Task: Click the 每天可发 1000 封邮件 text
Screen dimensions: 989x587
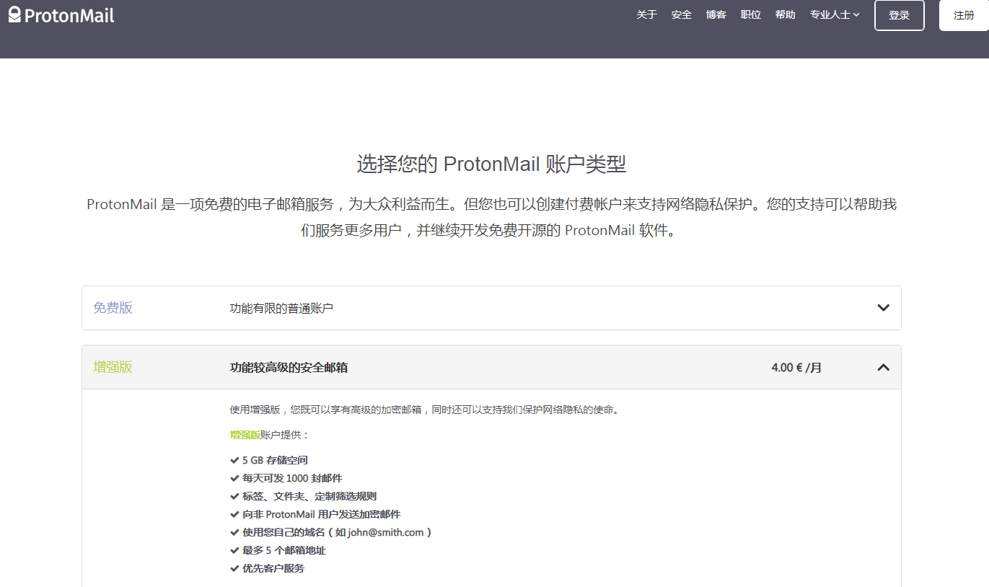Action: (292, 478)
